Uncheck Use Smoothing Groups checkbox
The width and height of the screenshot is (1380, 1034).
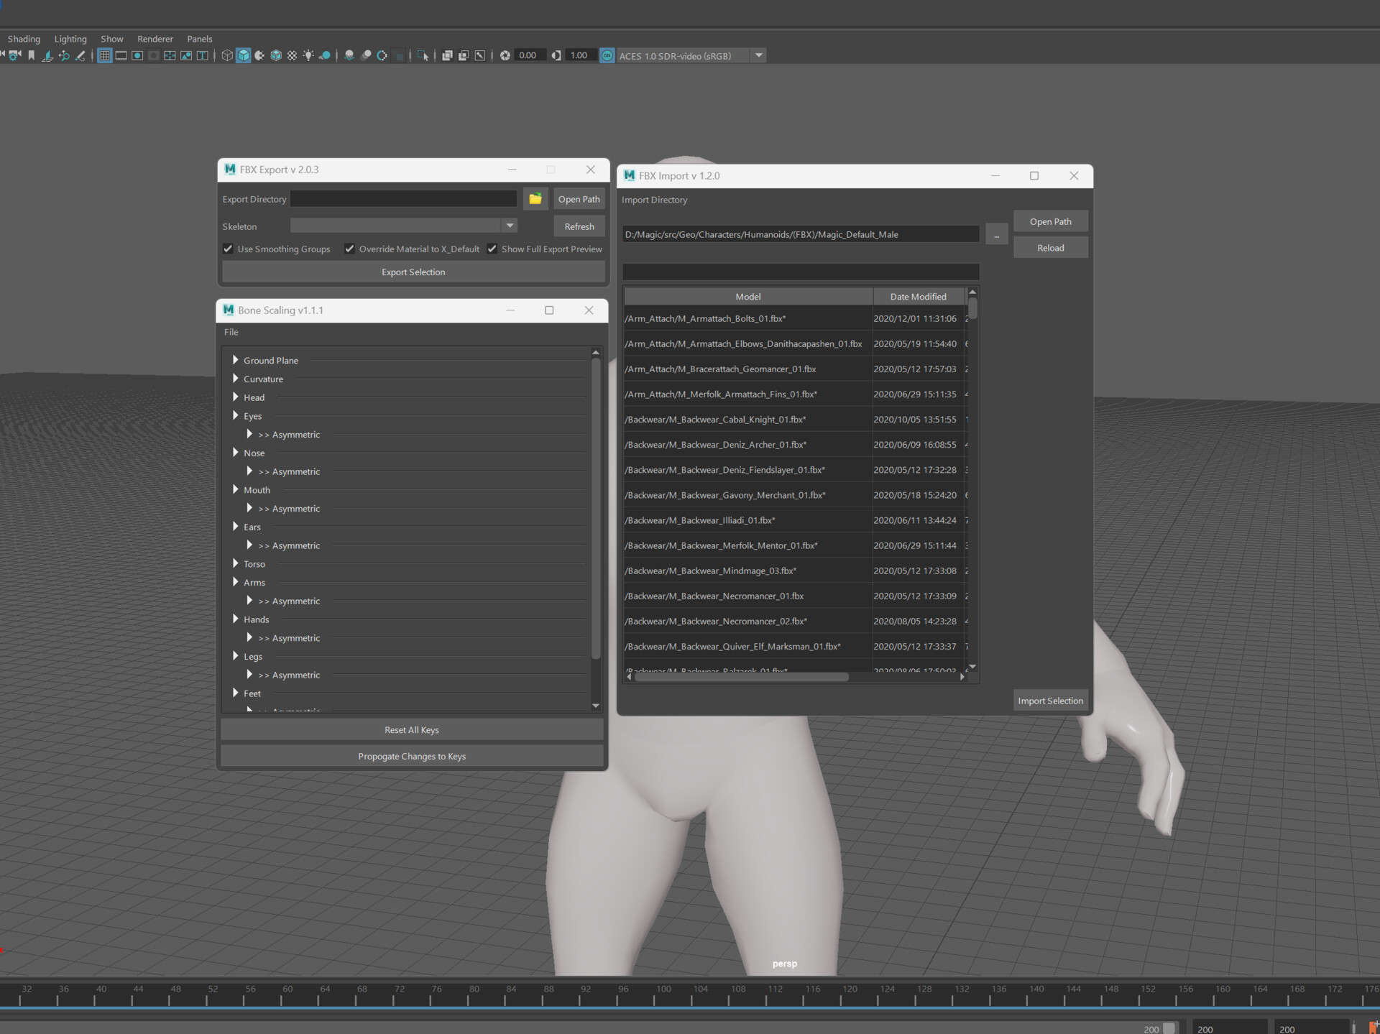[229, 249]
